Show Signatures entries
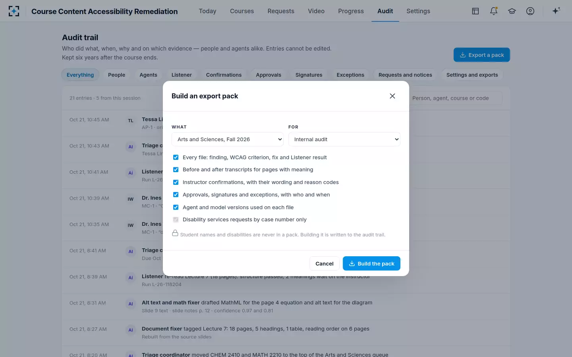572x357 pixels. [309, 75]
